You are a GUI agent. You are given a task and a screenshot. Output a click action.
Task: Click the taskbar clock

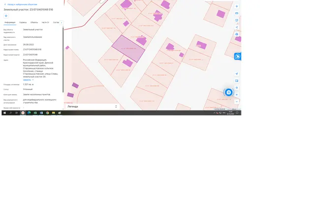click(230, 113)
